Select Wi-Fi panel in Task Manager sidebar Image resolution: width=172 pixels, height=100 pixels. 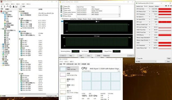click(x=69, y=92)
